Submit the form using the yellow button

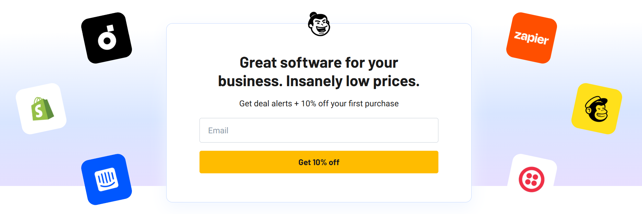pos(319,162)
